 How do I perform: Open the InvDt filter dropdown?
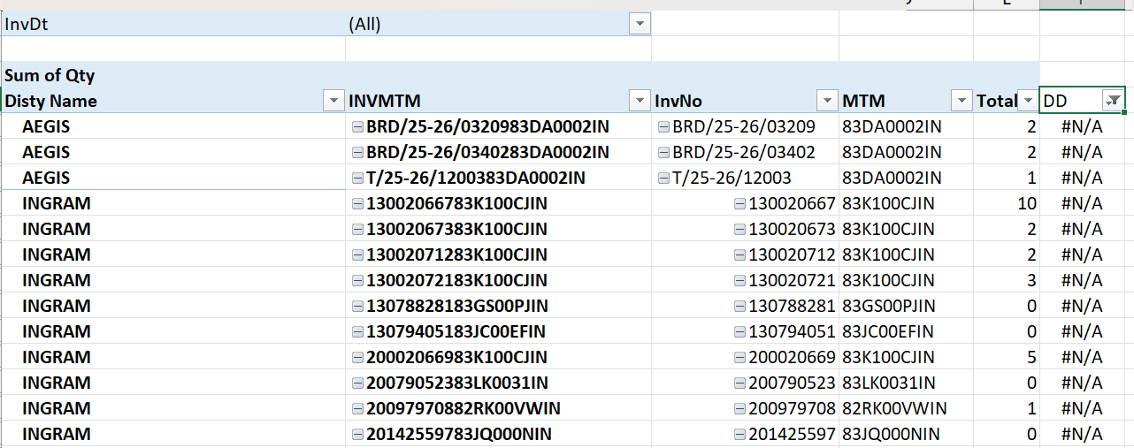(640, 25)
